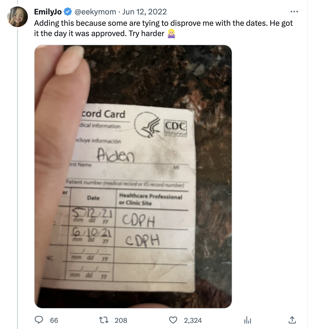
Task: Click the handwritten name Aiden in photo
Action: (116, 155)
